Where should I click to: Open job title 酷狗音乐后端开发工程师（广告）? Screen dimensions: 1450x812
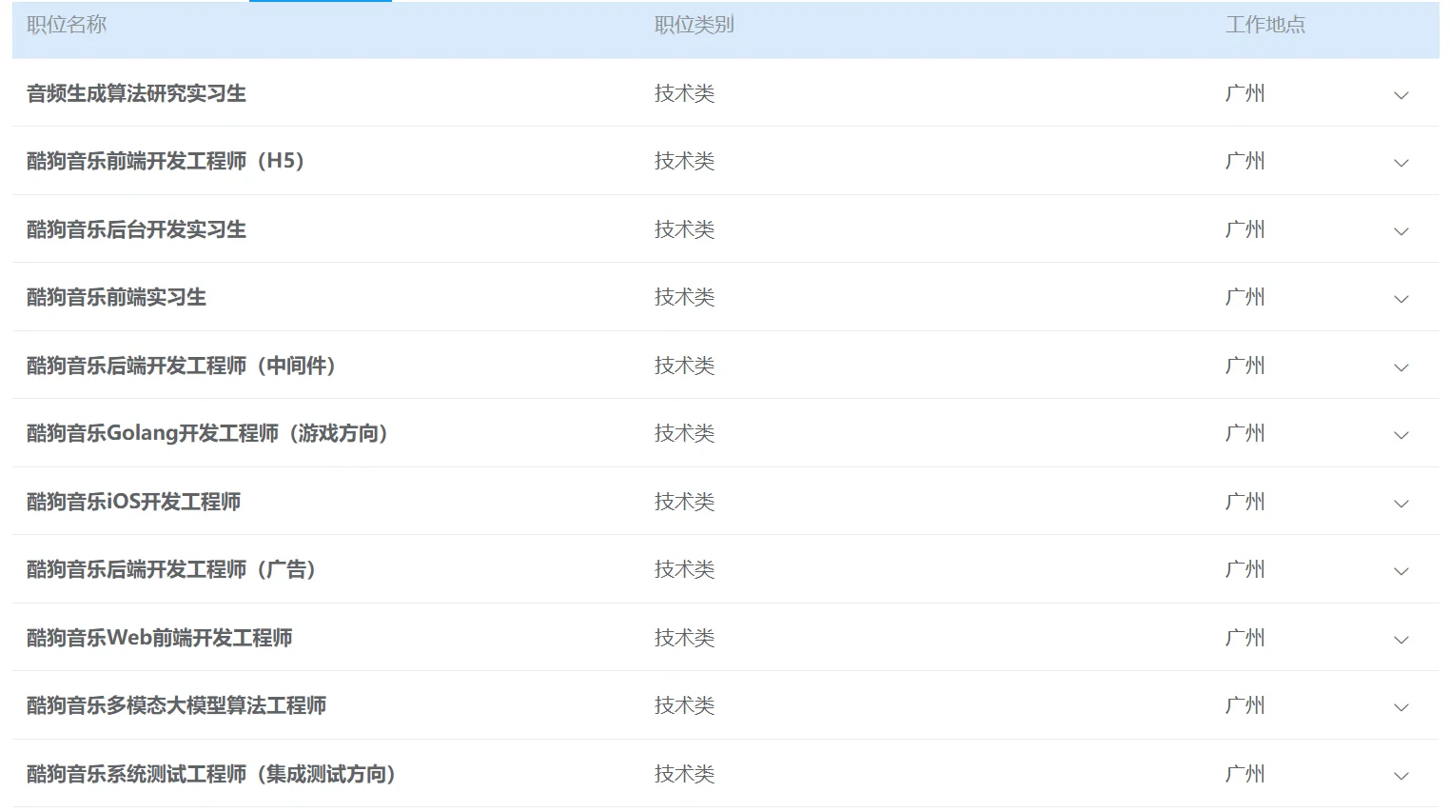point(171,569)
